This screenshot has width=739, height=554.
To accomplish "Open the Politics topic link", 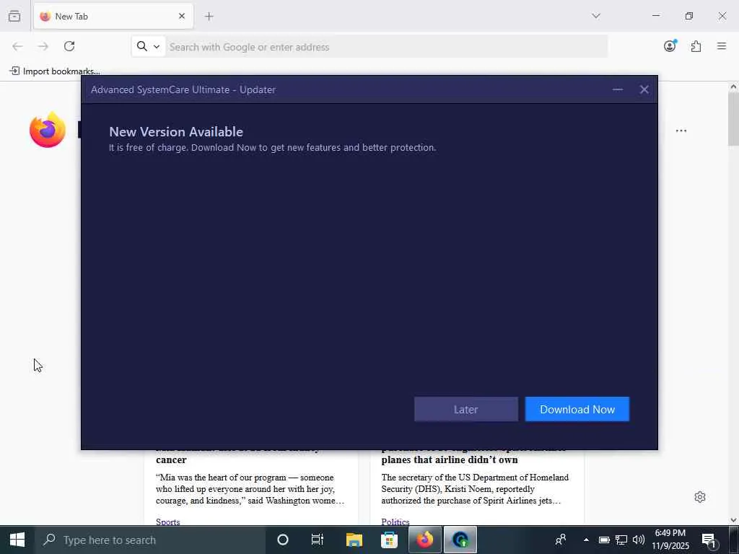I will coord(395,522).
